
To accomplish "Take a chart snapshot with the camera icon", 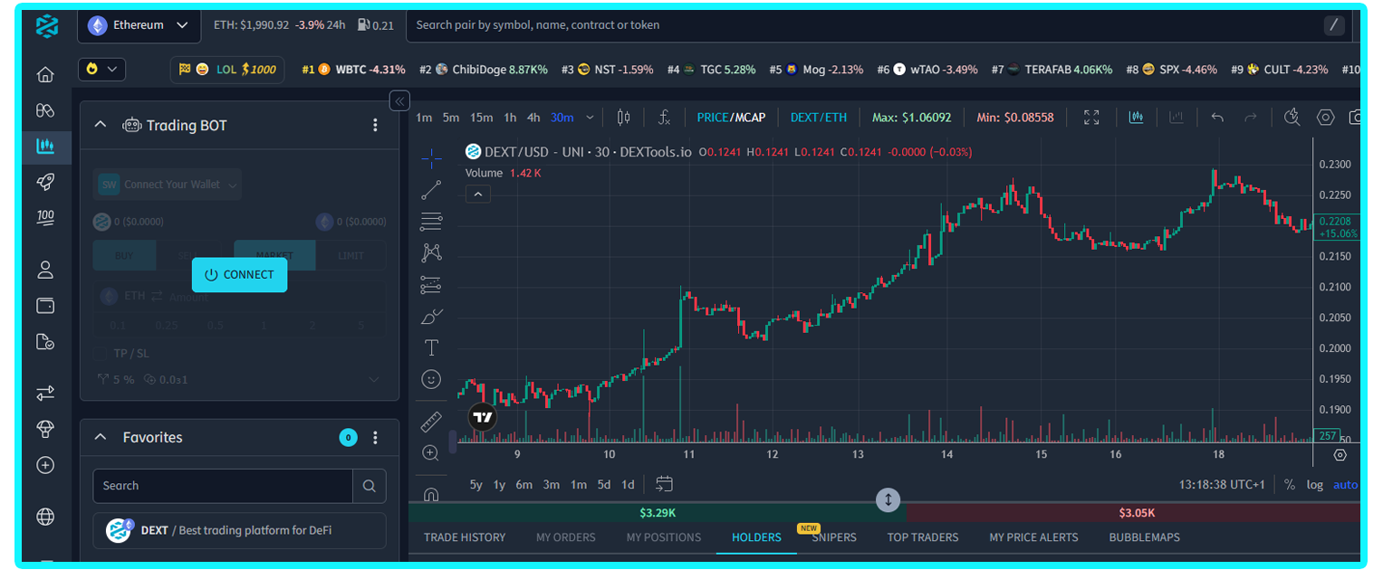I will point(1356,116).
